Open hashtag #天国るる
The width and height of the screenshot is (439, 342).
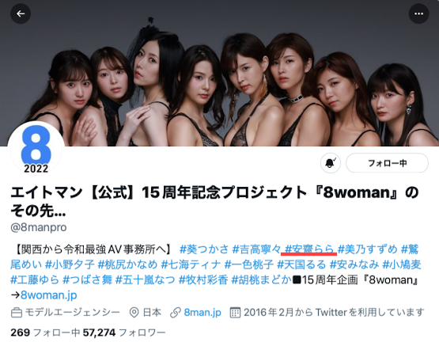[301, 264]
